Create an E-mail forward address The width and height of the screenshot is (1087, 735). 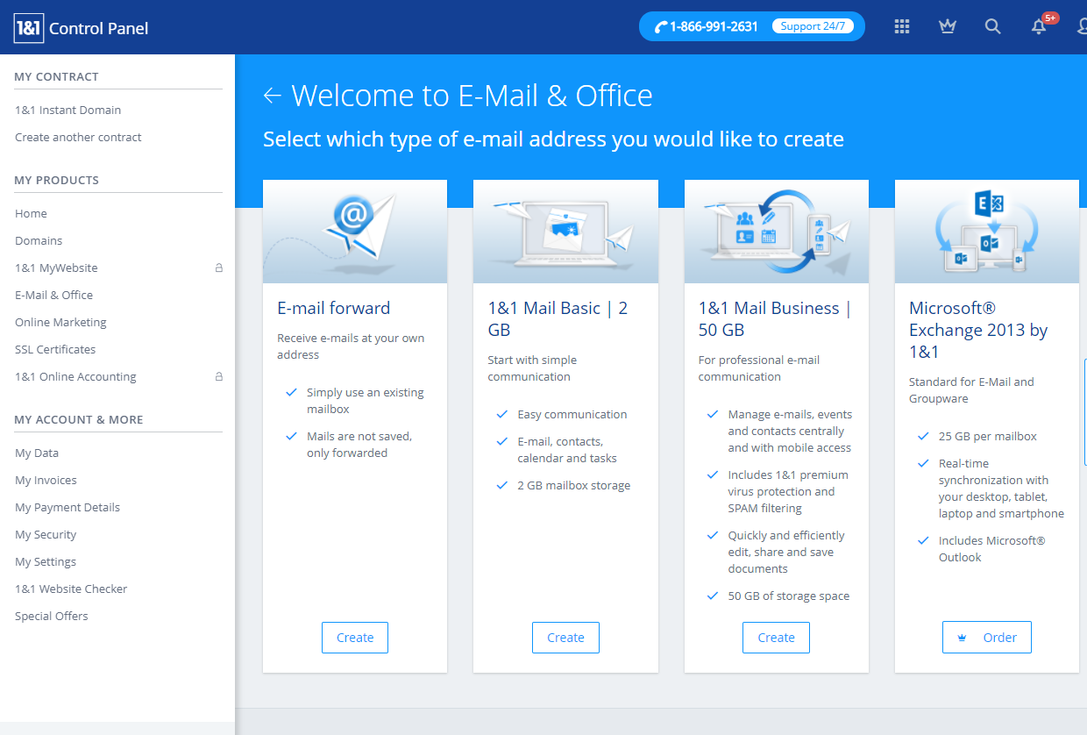click(355, 638)
